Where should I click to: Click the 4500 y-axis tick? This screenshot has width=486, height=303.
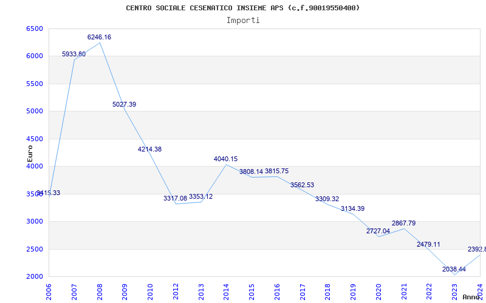pyautogui.click(x=35, y=139)
